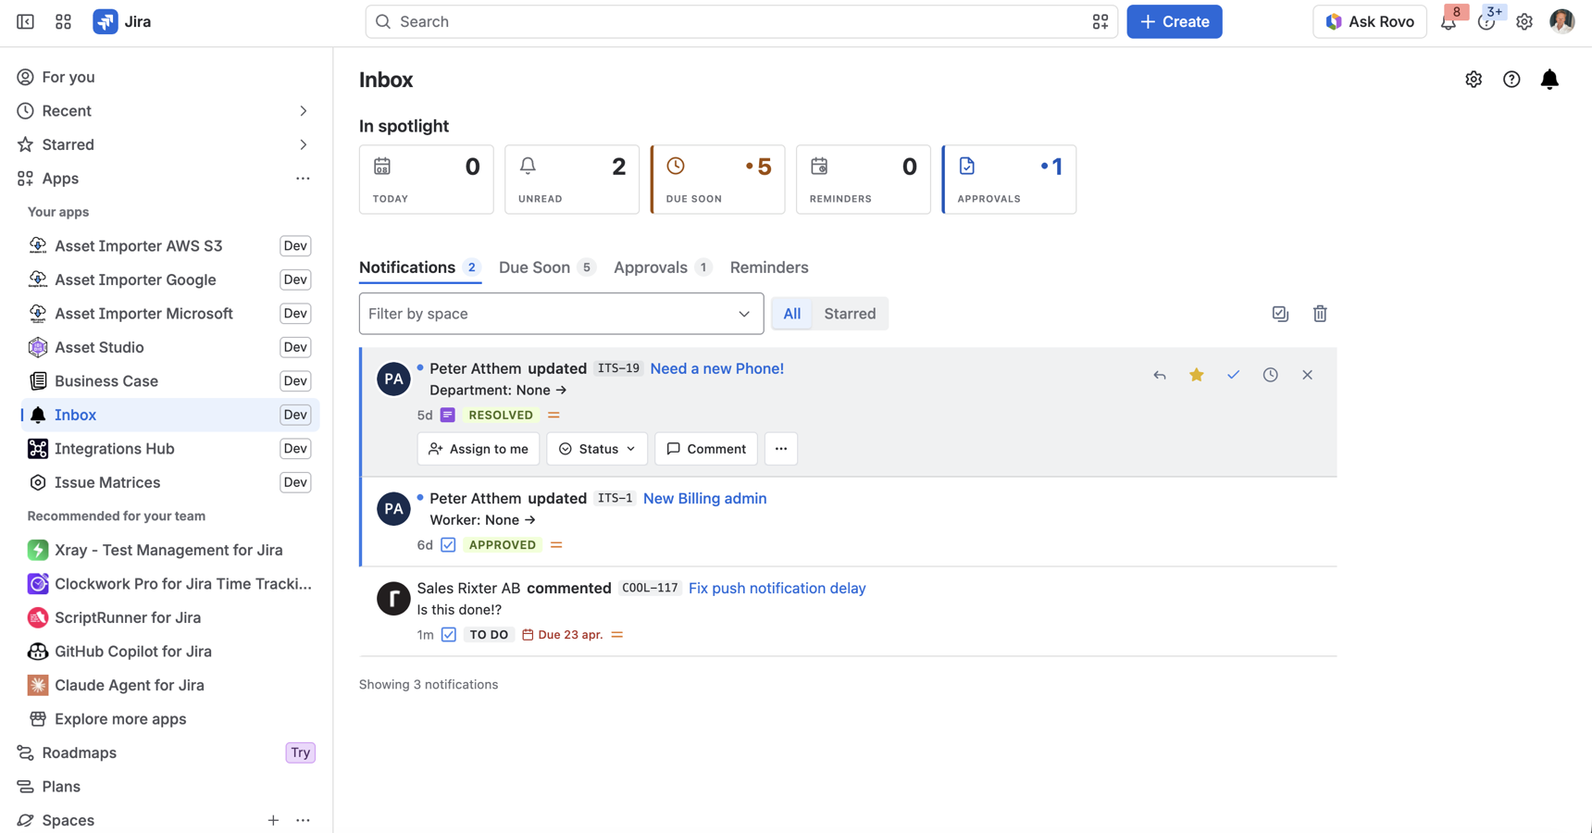Image resolution: width=1592 pixels, height=833 pixels.
Task: Click the Jira logo
Action: click(122, 21)
